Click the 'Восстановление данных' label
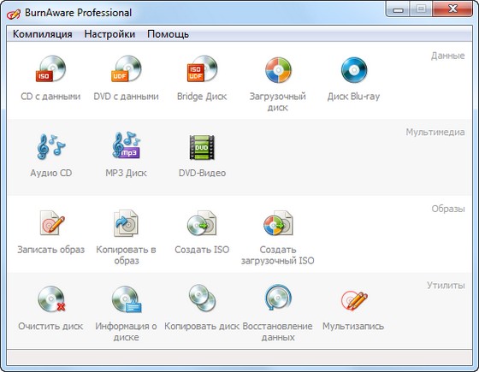 coord(278,332)
